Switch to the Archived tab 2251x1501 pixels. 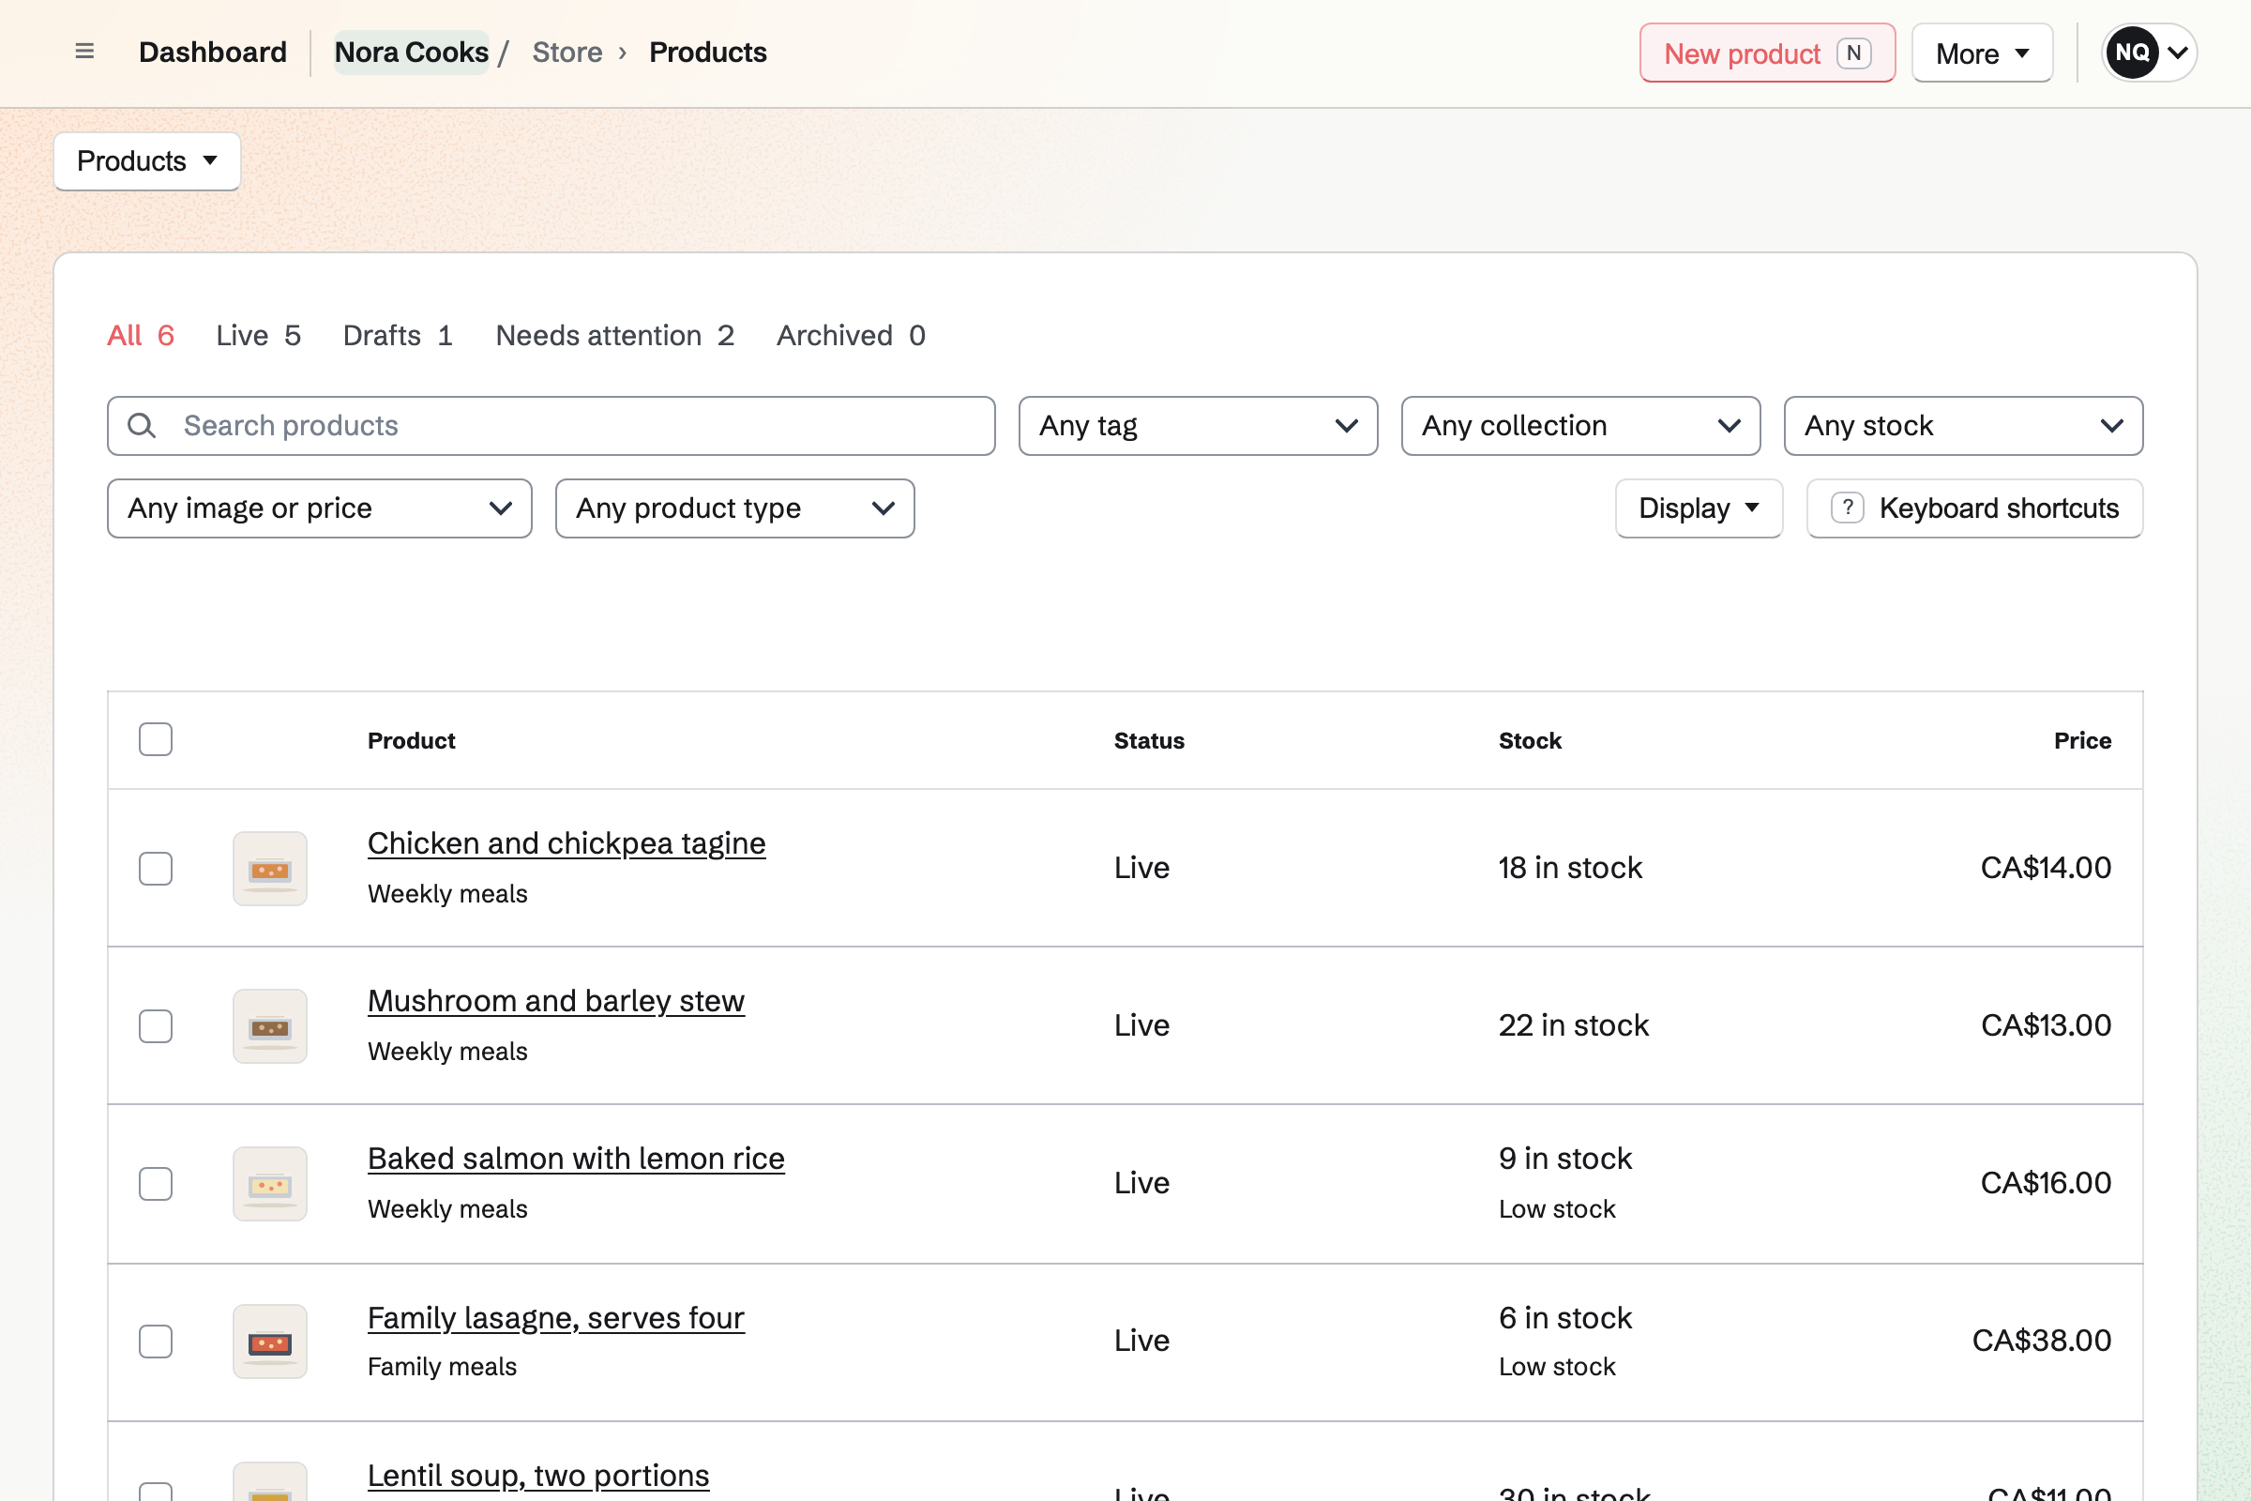point(851,335)
